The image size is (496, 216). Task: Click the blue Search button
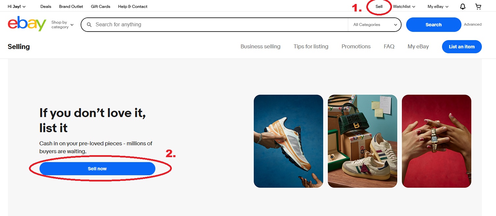(x=433, y=25)
